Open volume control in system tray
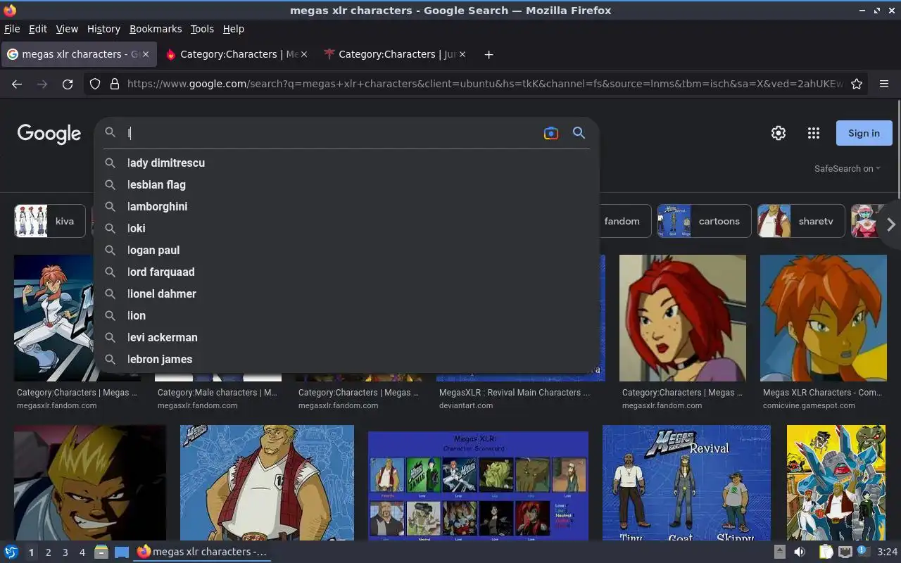The width and height of the screenshot is (901, 563). point(800,552)
